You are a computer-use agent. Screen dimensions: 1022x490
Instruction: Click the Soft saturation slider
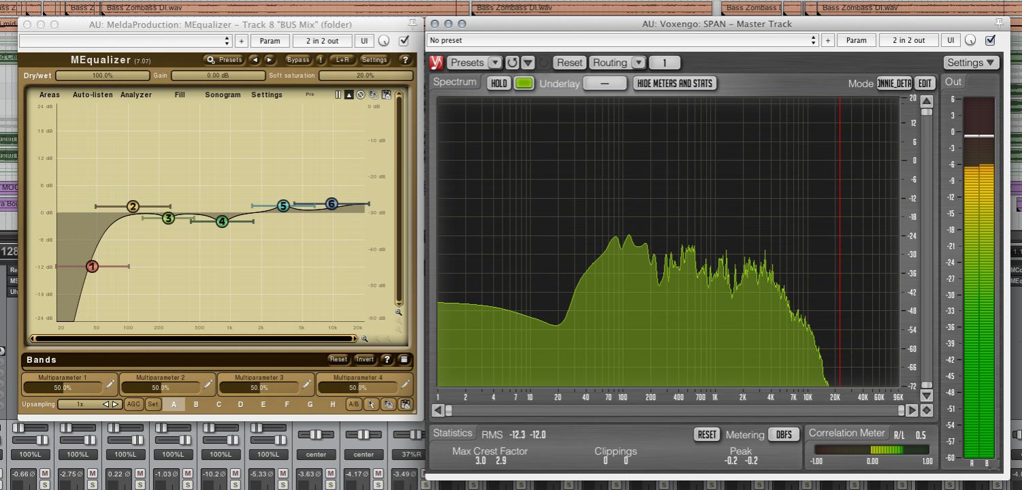pyautogui.click(x=365, y=76)
